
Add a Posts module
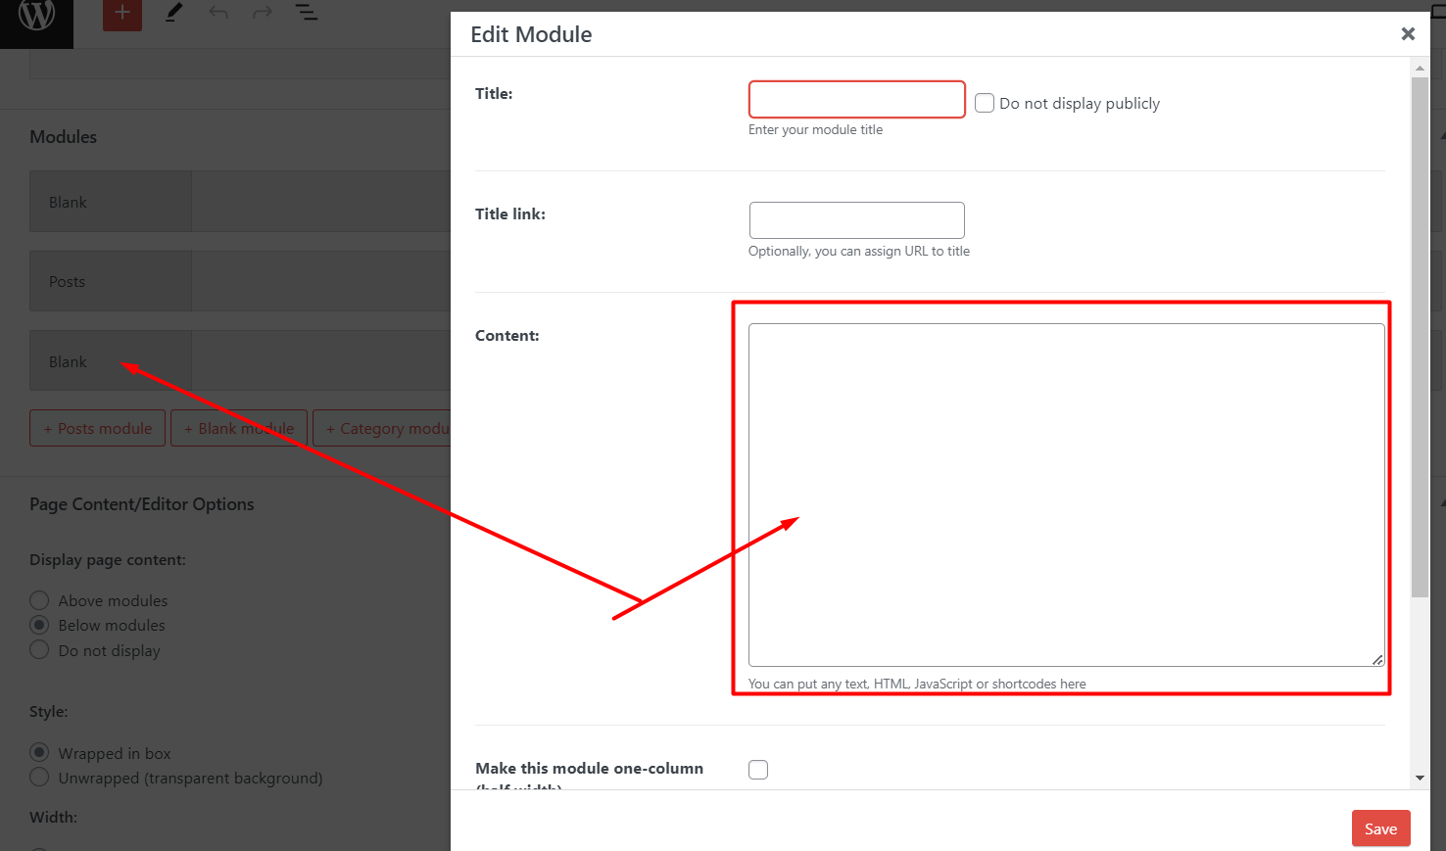pos(98,428)
